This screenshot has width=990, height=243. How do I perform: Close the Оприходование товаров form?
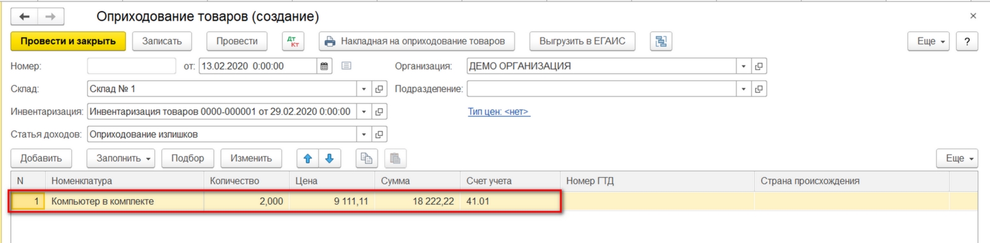(x=973, y=16)
